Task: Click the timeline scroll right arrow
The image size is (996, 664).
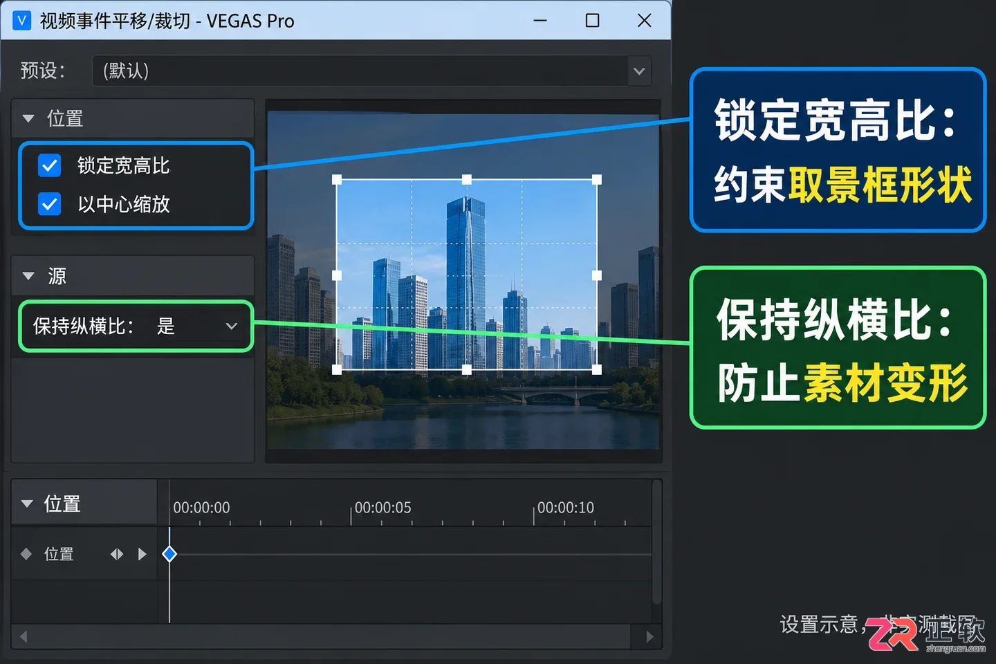Action: pos(649,636)
